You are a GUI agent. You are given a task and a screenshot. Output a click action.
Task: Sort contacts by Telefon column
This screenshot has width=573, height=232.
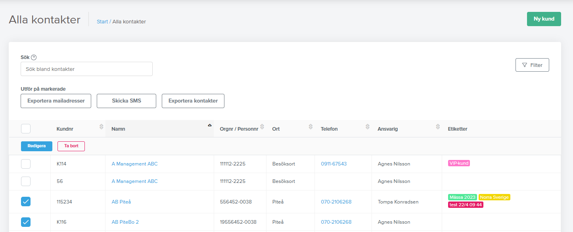[x=367, y=127]
